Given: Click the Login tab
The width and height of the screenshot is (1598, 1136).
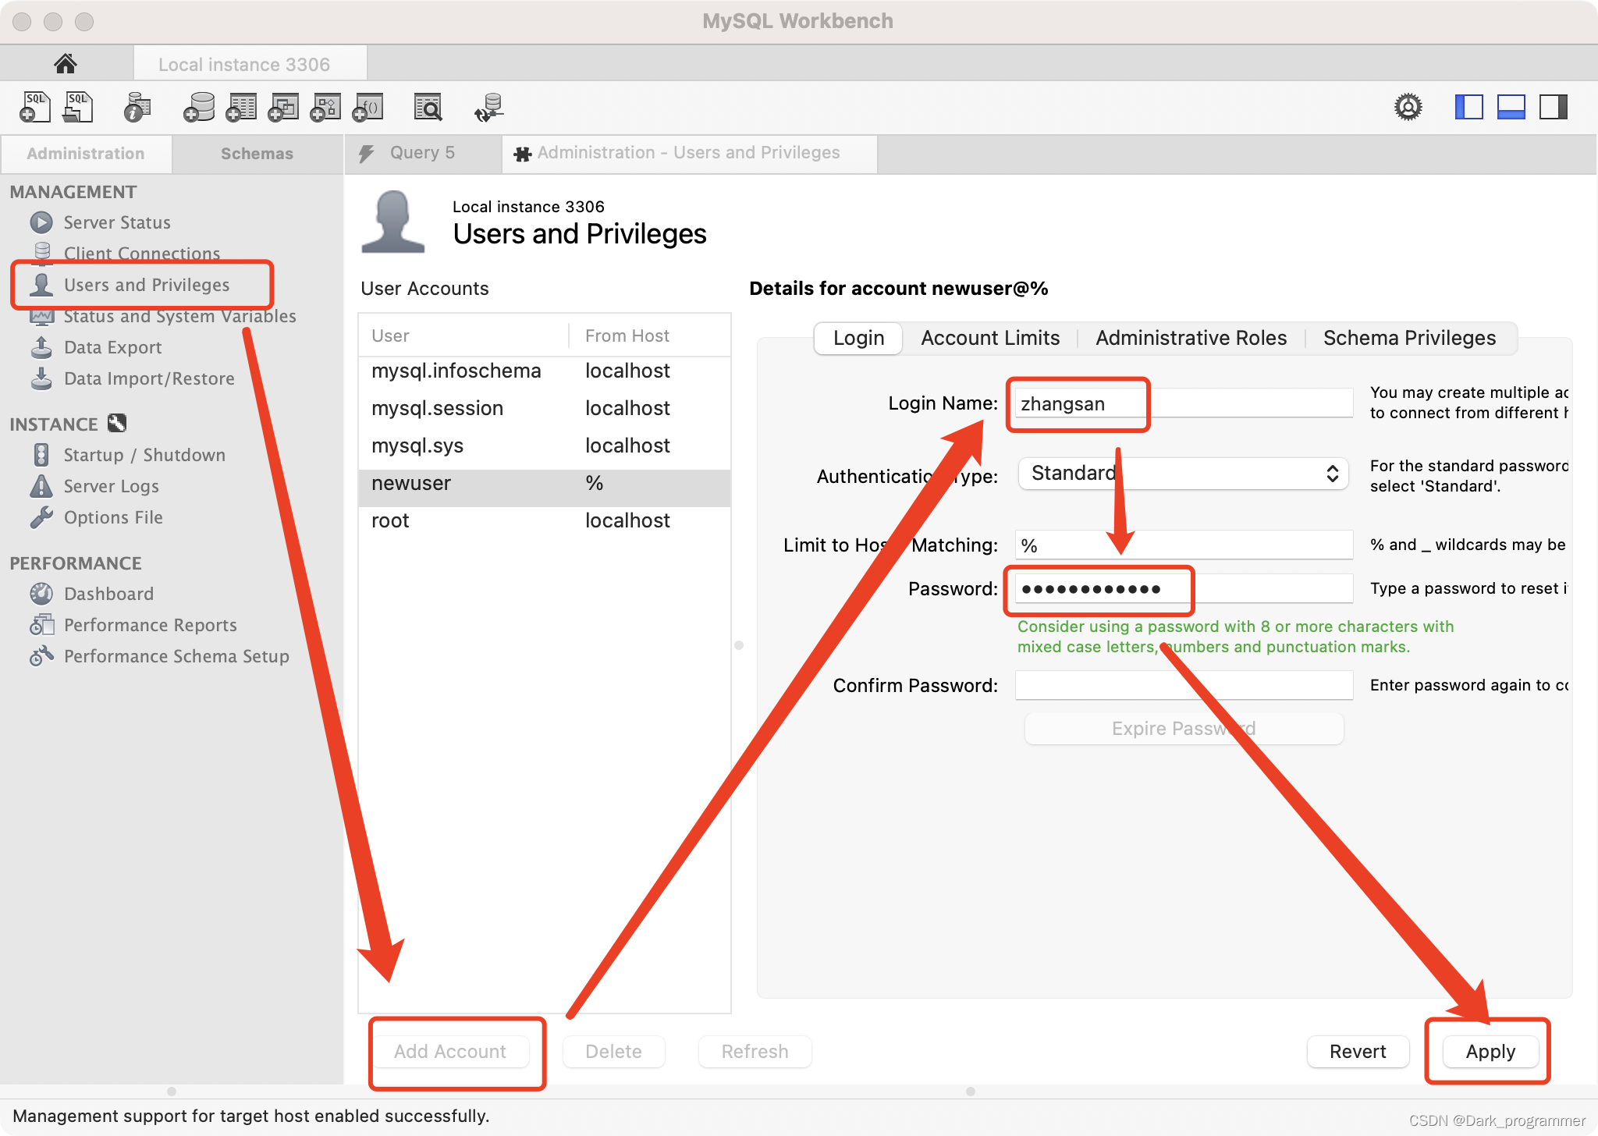Looking at the screenshot, I should [x=857, y=338].
